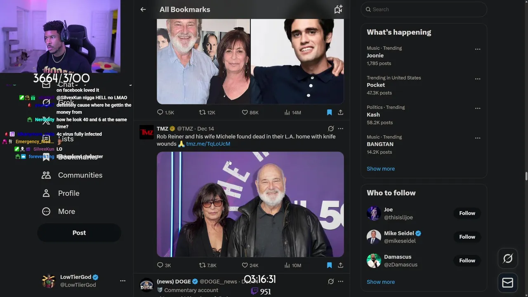Open the Grok icon on TMZ post

click(x=330, y=129)
